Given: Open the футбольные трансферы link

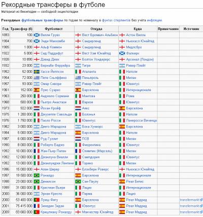Looking at the screenshot, I should (42, 20).
